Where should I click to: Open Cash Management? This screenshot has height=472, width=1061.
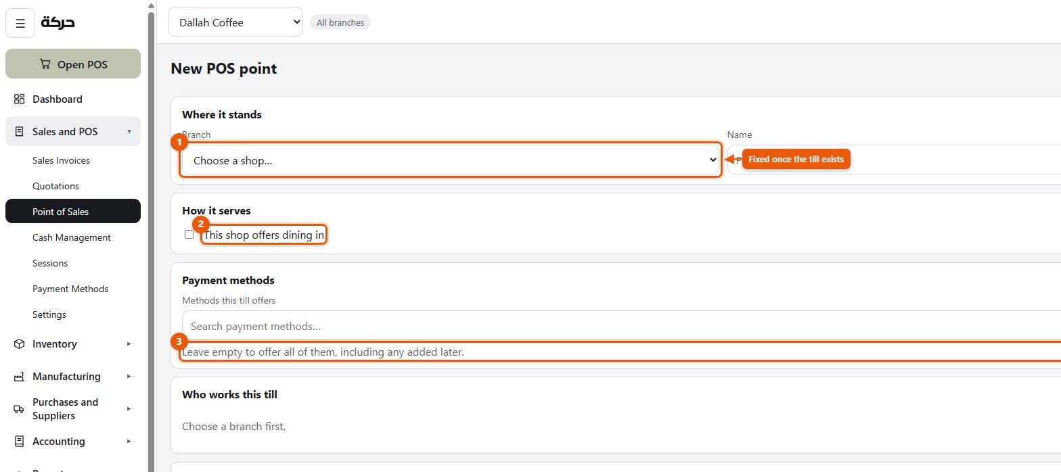pyautogui.click(x=72, y=237)
